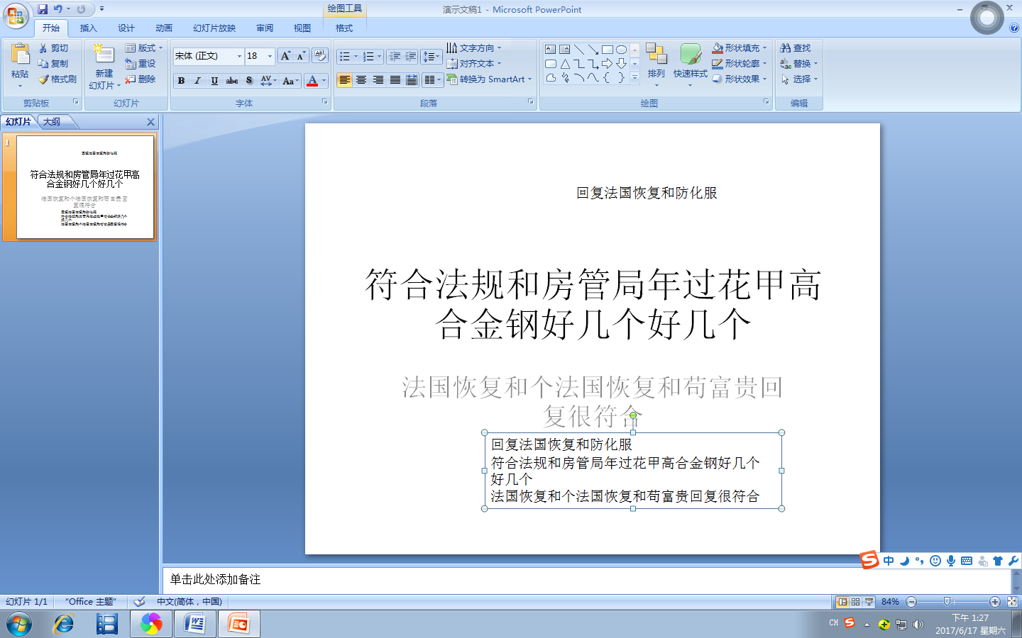Open the Animations (动画) ribbon tab
1022x638 pixels.
(x=164, y=28)
